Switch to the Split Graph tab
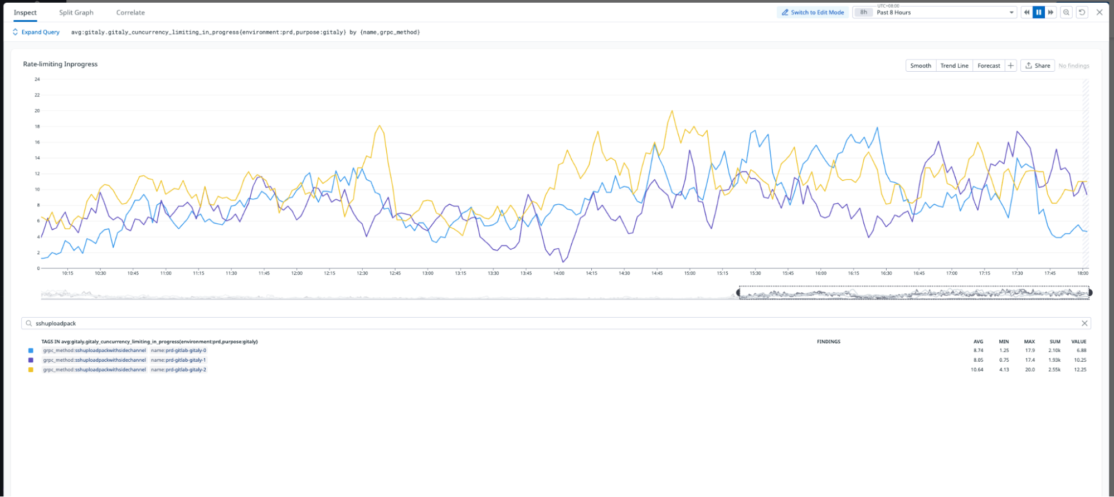 (x=76, y=12)
